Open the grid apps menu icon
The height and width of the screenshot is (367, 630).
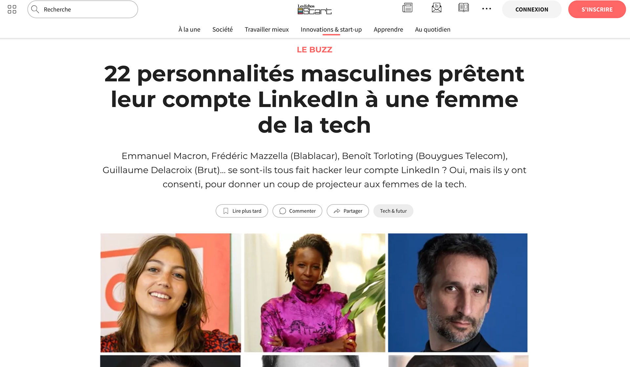[x=12, y=9]
